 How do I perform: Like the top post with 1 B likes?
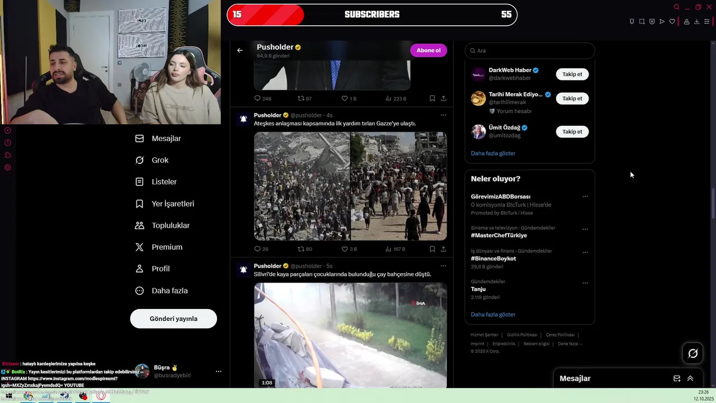click(349, 99)
